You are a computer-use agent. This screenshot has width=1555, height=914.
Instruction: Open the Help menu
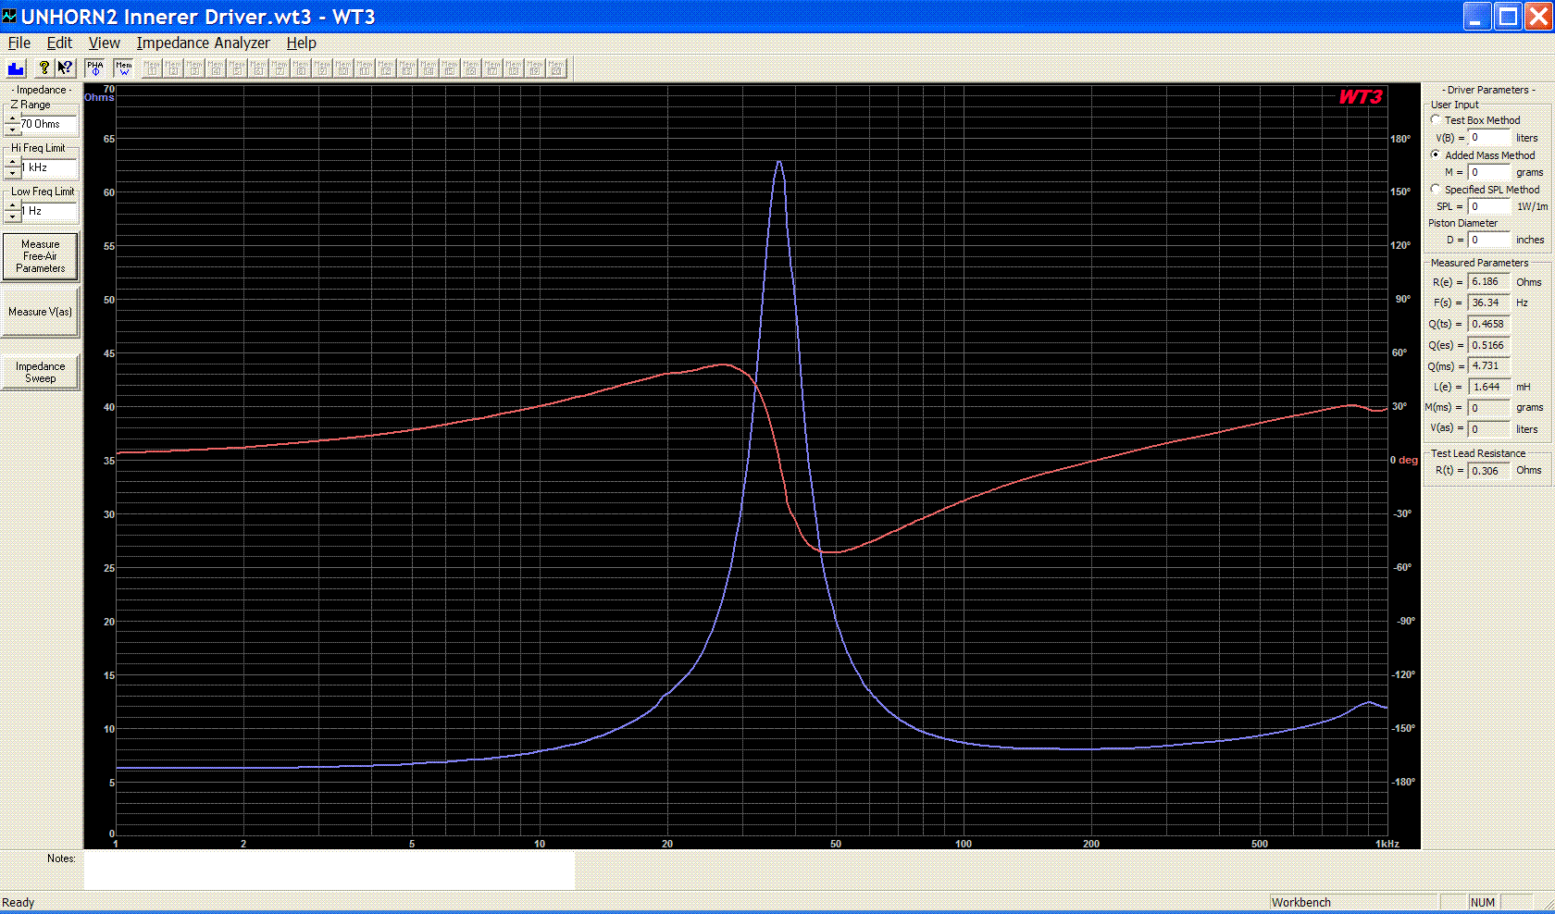(301, 43)
